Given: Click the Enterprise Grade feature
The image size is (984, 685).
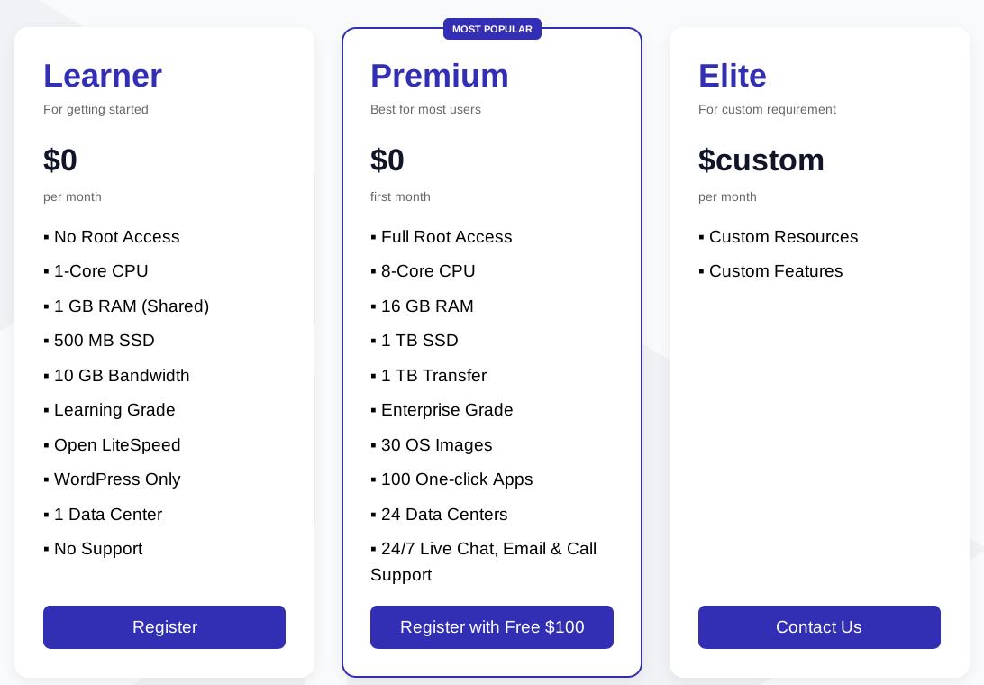Looking at the screenshot, I should point(447,410).
